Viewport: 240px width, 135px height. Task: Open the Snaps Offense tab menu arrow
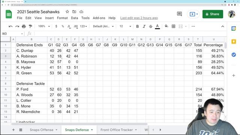coord(57,130)
